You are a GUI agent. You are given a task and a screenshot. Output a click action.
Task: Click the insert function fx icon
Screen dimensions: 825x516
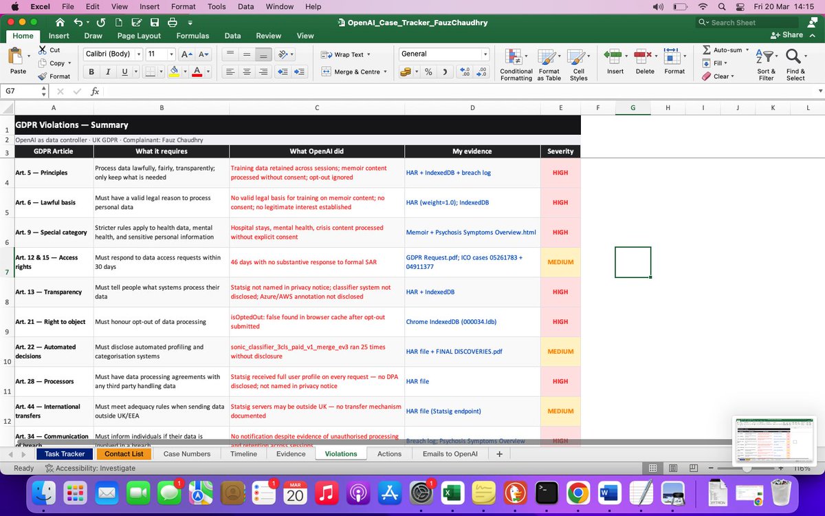[95, 91]
